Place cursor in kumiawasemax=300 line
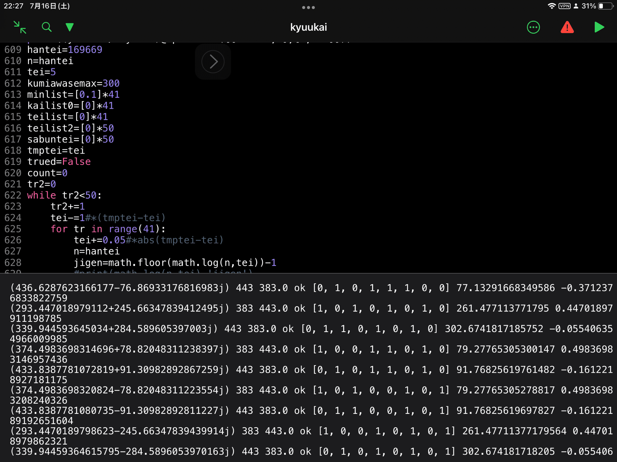Viewport: 617px width, 462px height. 73,83
